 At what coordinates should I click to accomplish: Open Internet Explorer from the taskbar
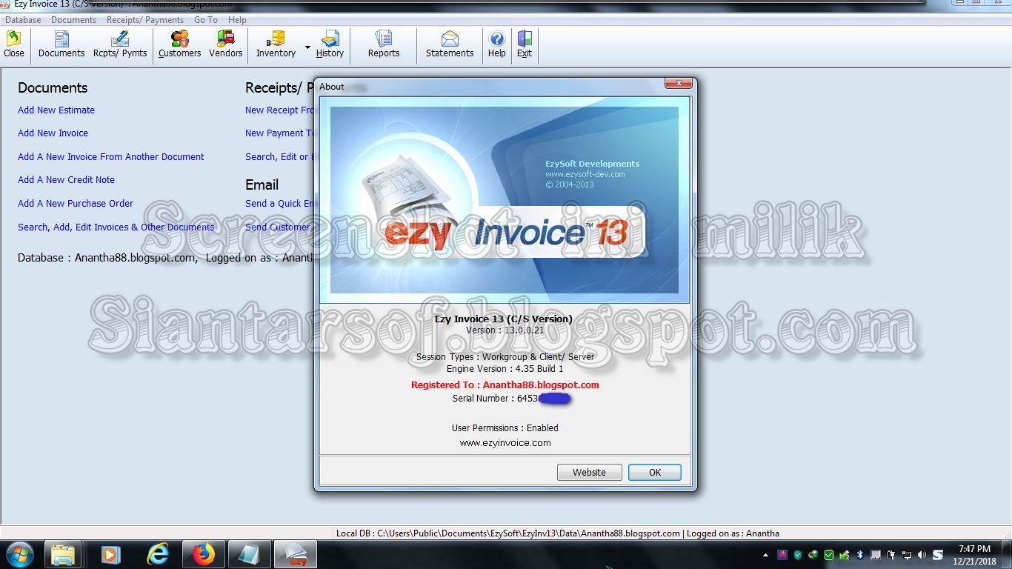tap(157, 554)
